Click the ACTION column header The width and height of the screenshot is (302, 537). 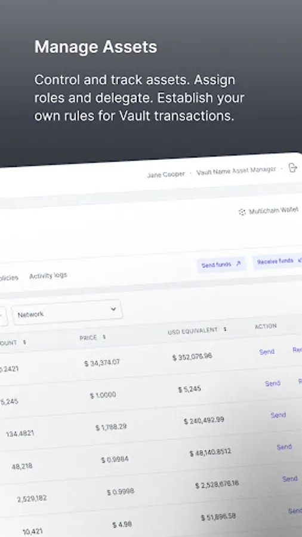tap(266, 326)
